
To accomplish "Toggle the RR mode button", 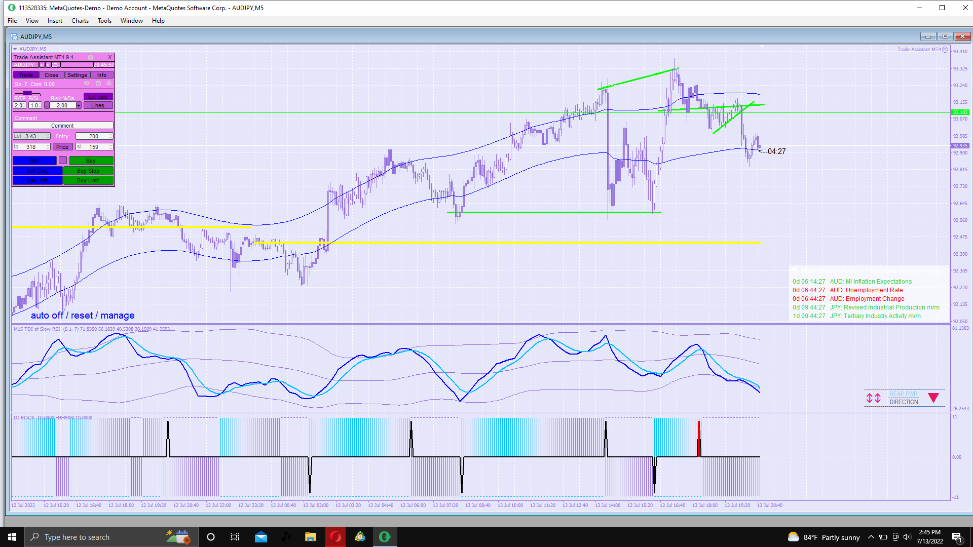I will (27, 93).
